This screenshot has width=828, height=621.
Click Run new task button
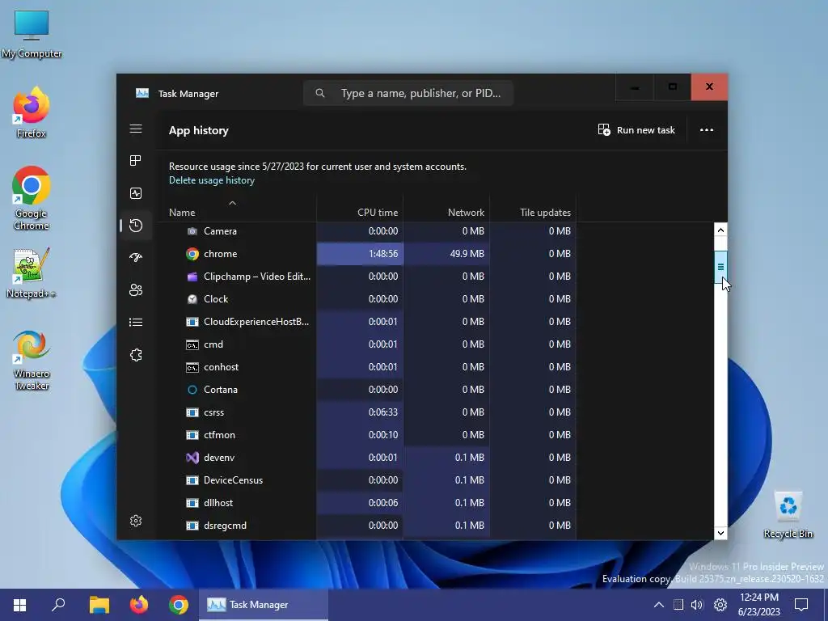tap(636, 130)
